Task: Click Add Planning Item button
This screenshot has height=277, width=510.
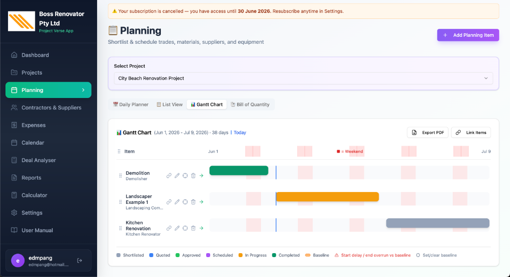Action: click(468, 35)
